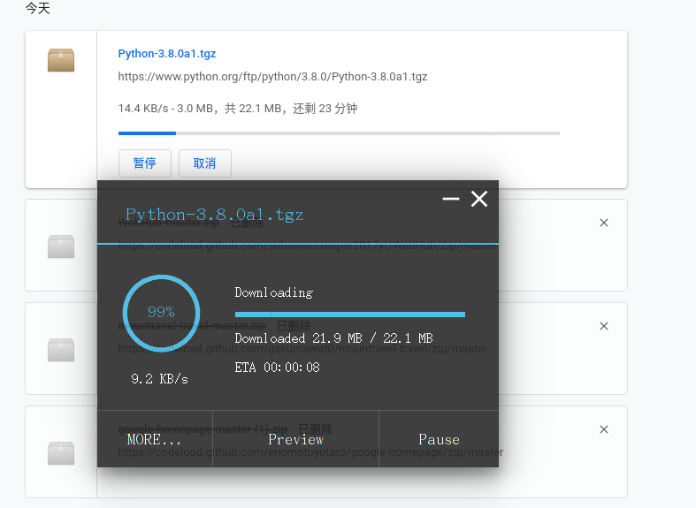Remove WebHub-master.zip entry with X

604,223
